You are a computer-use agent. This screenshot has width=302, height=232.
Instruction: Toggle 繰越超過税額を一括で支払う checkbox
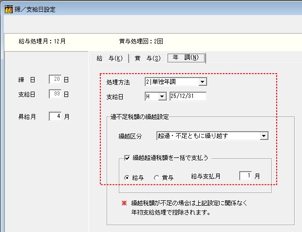(x=127, y=158)
